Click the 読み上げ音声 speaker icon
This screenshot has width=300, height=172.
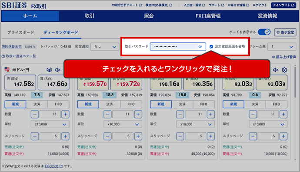tap(273, 57)
